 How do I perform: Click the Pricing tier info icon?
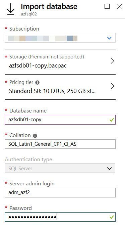[38, 83]
